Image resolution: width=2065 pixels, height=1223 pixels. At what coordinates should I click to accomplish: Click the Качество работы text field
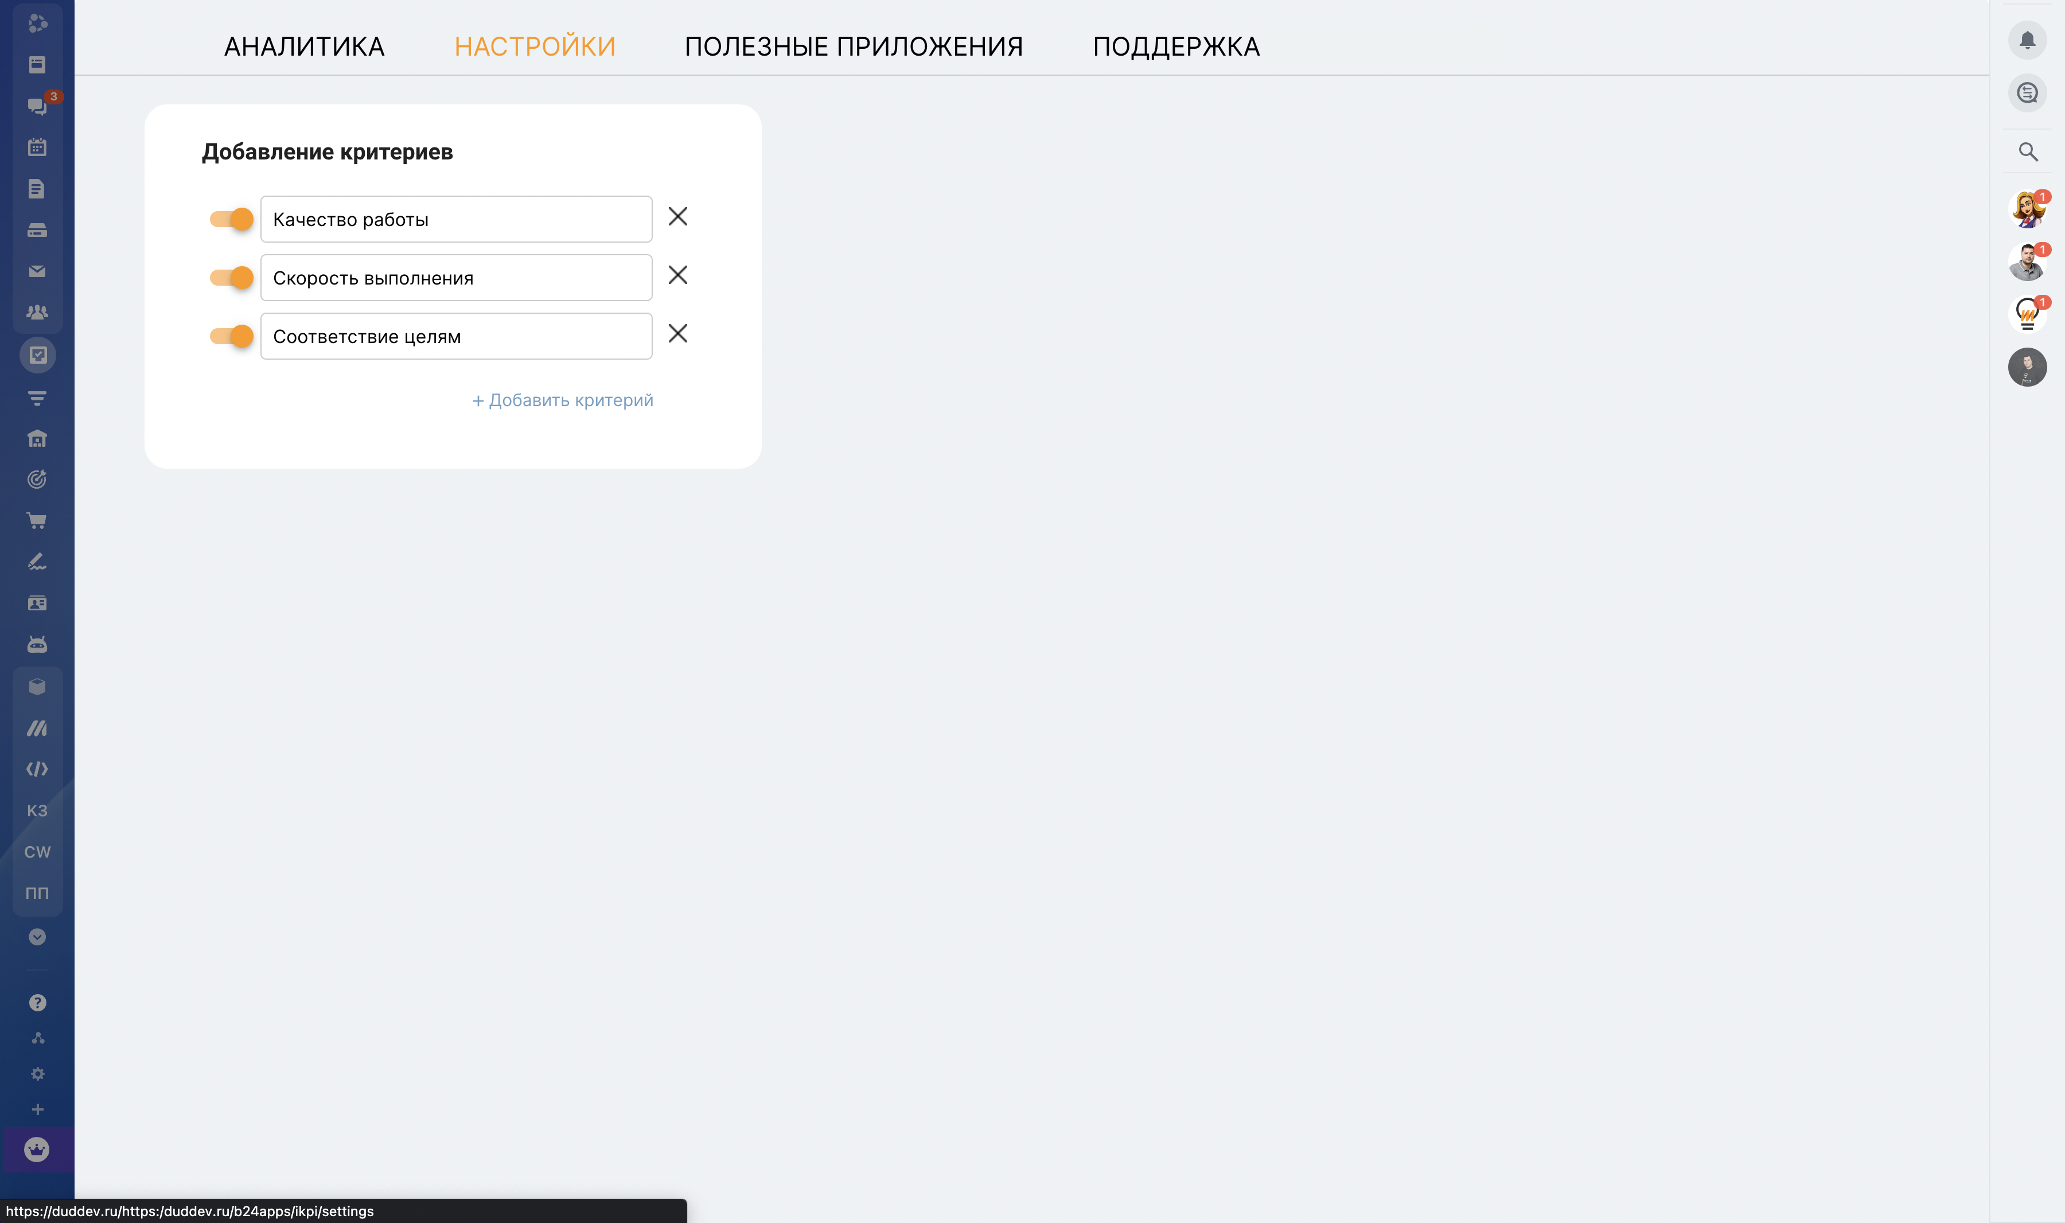(455, 219)
